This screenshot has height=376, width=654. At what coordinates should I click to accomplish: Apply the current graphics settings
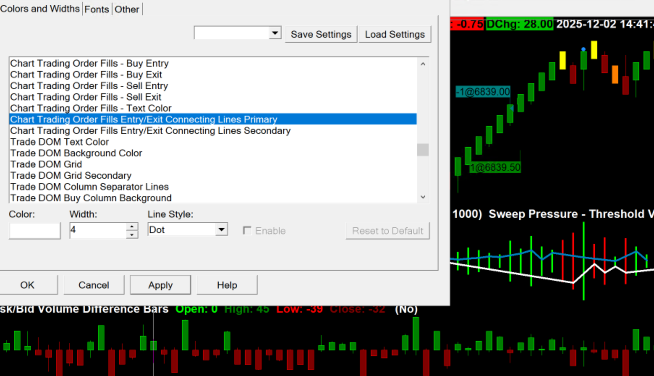point(160,285)
